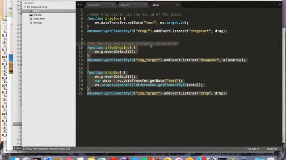286x160 pixels.
Task: Click the setData("text") code line
Action: [x=142, y=23]
